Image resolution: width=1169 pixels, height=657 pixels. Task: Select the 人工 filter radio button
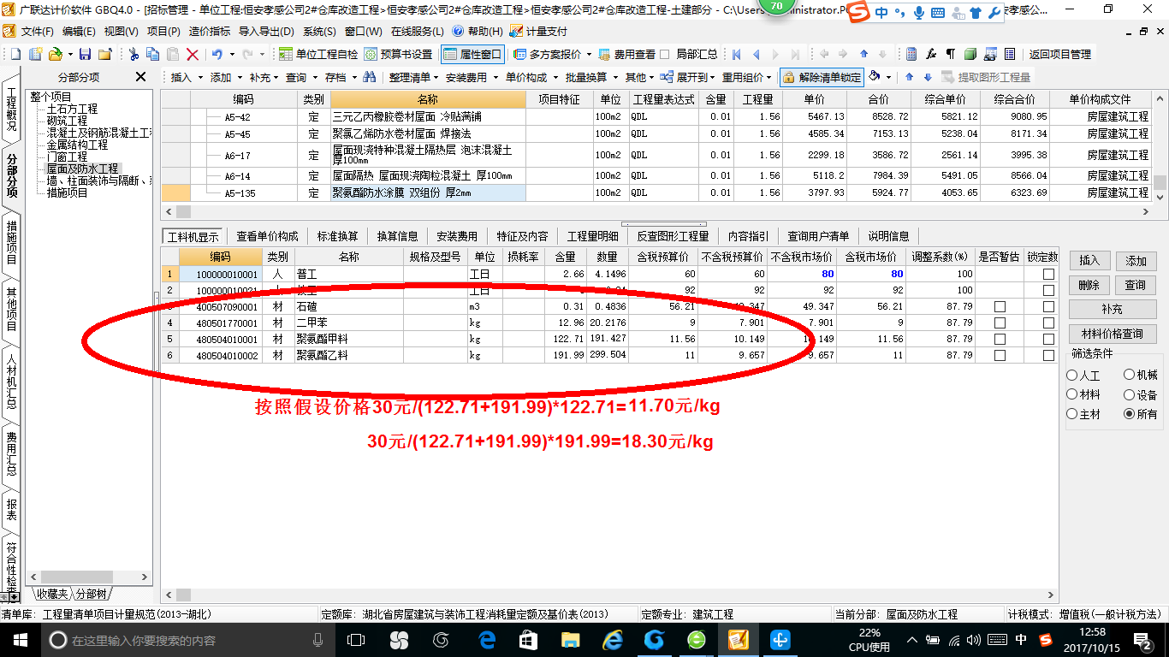click(1072, 376)
